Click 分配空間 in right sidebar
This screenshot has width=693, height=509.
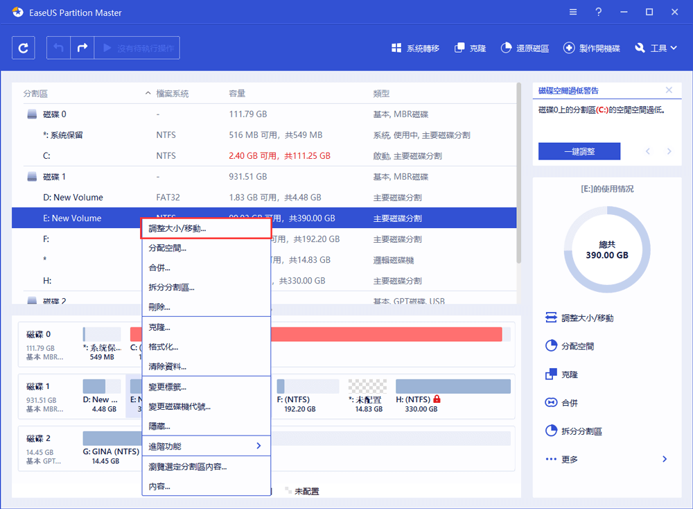point(569,346)
